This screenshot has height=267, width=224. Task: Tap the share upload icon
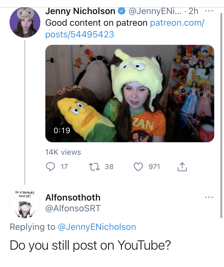[x=182, y=166]
